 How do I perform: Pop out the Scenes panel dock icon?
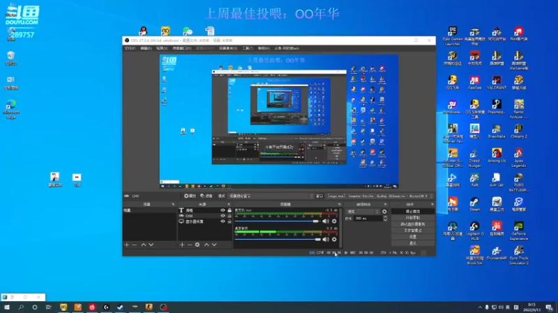point(173,204)
